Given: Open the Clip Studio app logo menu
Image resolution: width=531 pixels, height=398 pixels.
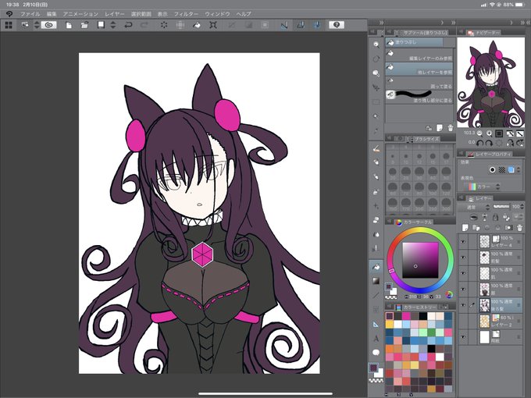Looking at the screenshot, I should tap(9, 14).
